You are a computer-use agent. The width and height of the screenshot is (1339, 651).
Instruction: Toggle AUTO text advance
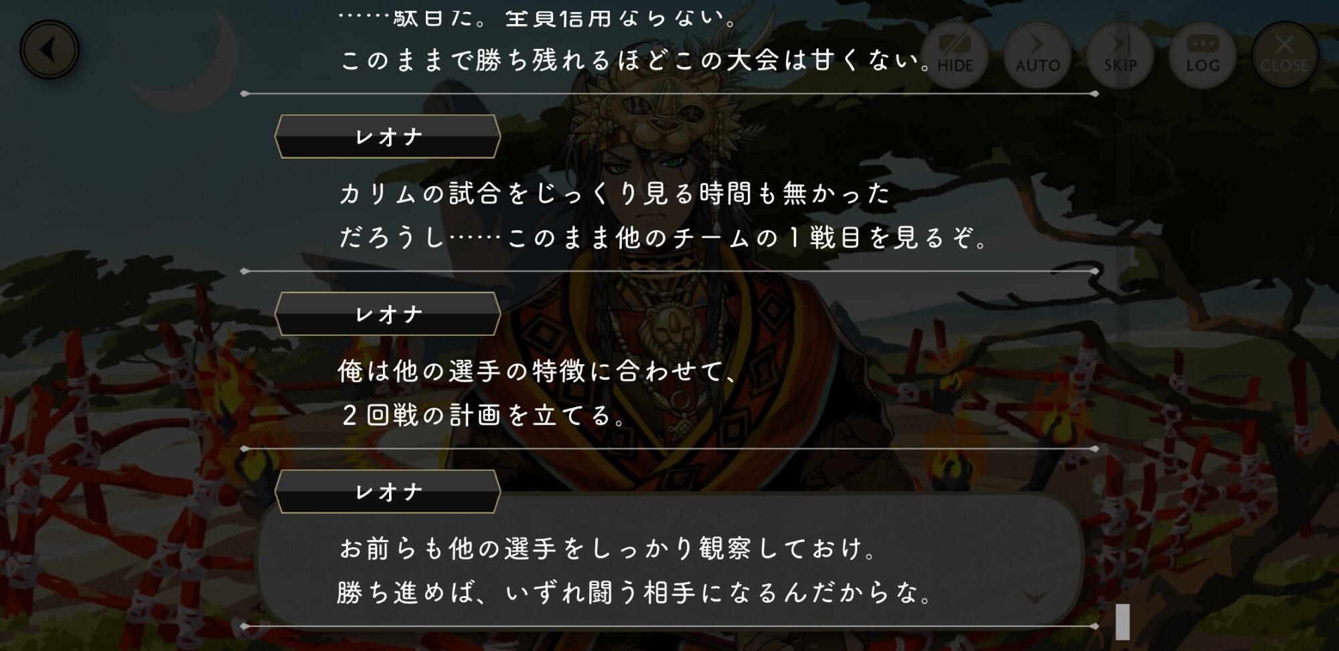click(1037, 55)
